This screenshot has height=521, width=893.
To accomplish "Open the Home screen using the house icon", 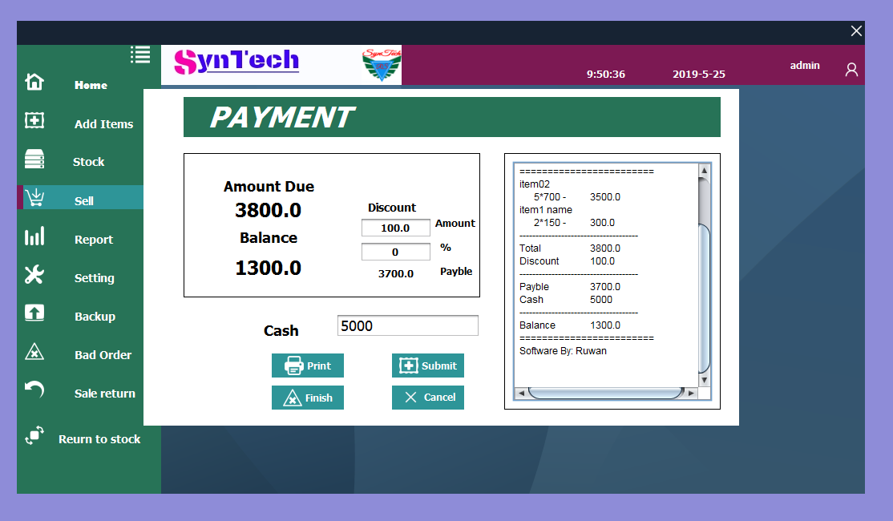I will pos(34,81).
